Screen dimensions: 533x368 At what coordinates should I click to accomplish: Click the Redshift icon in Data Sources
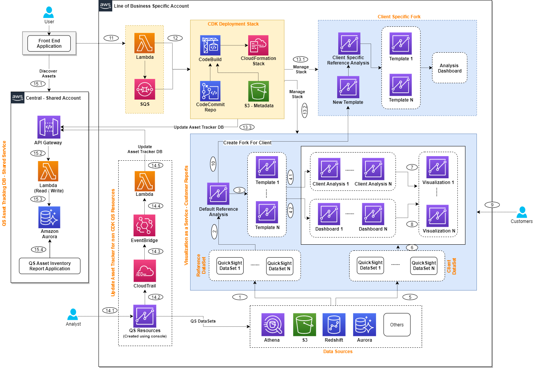(334, 325)
